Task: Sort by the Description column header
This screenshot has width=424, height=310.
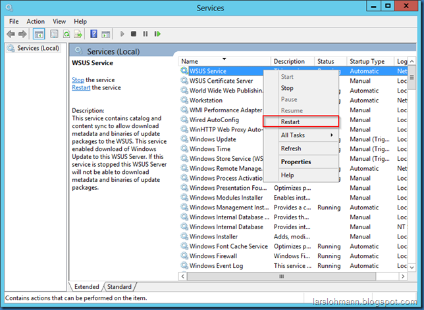Action: tap(292, 61)
